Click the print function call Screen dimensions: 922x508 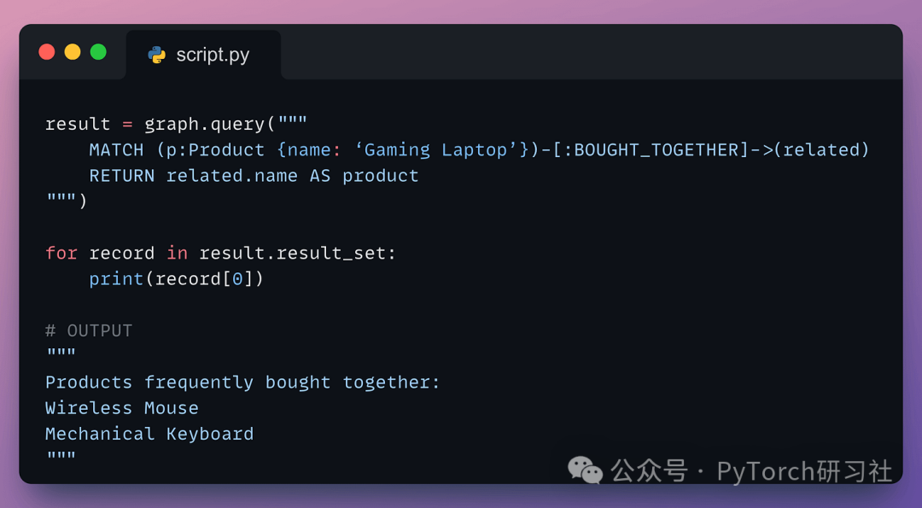(116, 279)
